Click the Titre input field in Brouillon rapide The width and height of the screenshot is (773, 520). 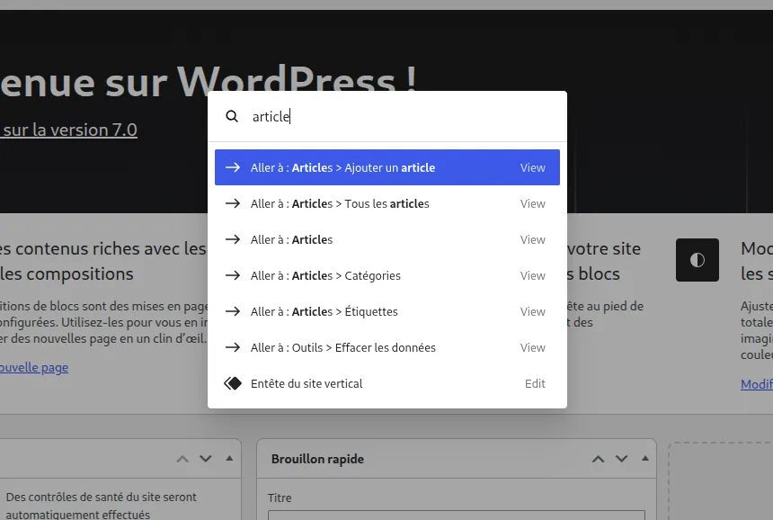coord(457,516)
